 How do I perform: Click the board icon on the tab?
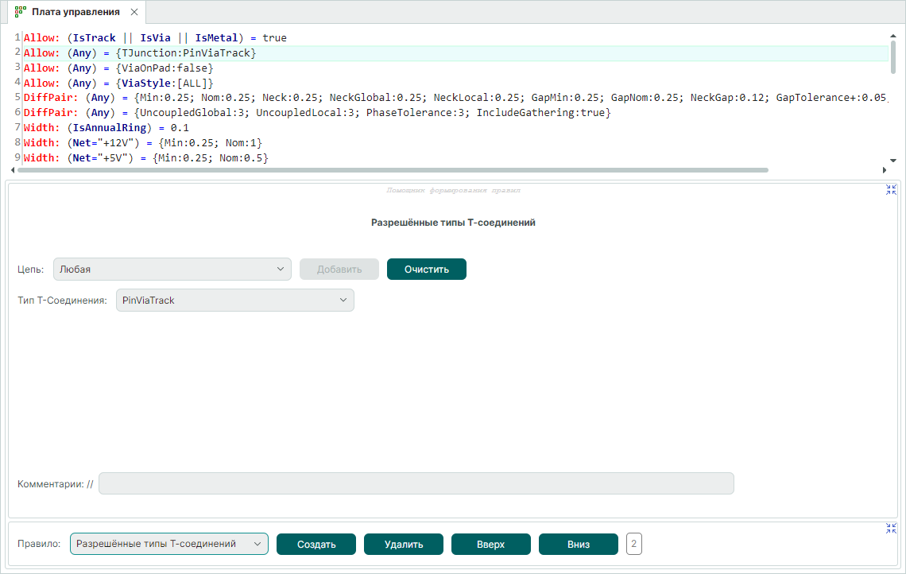tap(21, 12)
